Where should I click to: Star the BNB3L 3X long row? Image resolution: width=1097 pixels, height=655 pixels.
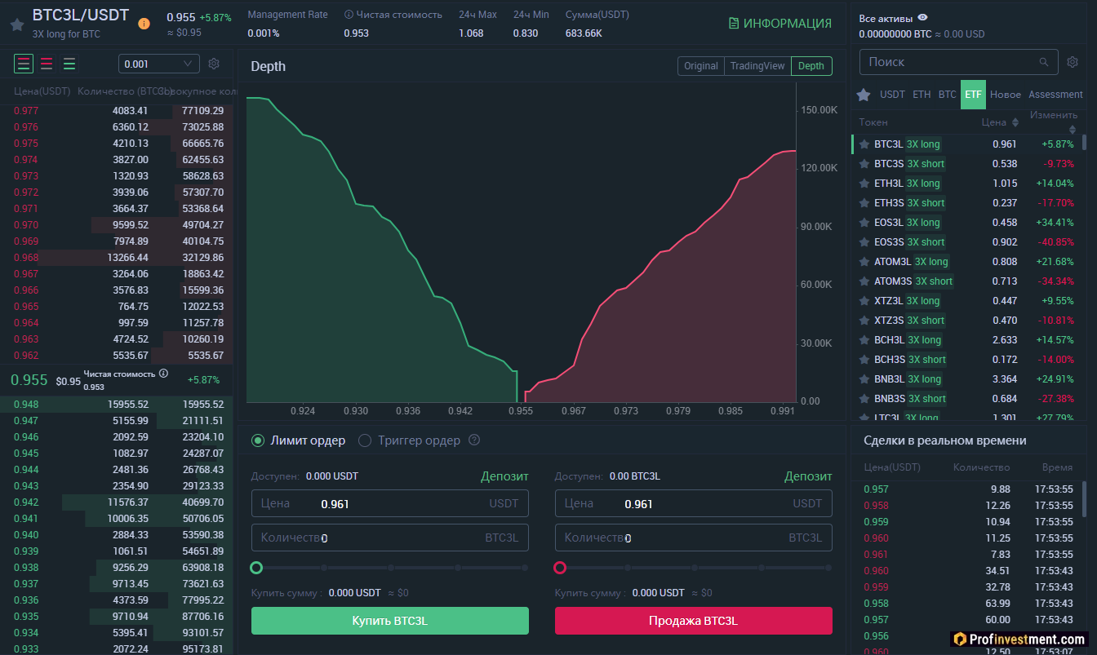(x=864, y=379)
